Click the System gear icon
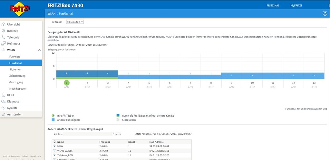Image resolution: width=330 pixels, height=160 pixels. [4, 108]
